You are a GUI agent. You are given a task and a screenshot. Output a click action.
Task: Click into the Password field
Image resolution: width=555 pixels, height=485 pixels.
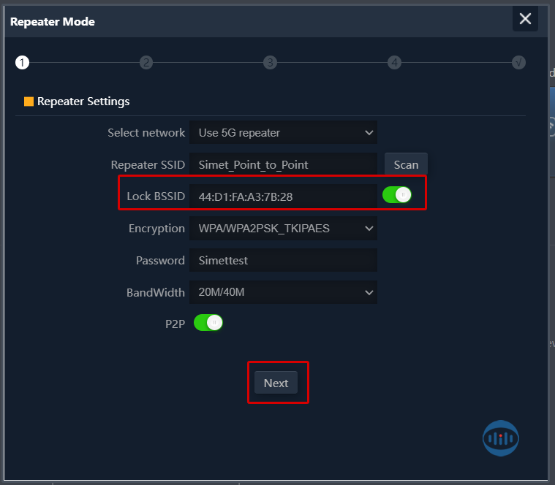coord(283,260)
